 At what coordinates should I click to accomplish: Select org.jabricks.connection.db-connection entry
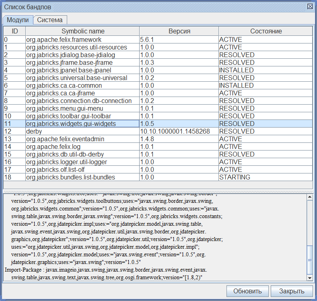click(x=82, y=101)
